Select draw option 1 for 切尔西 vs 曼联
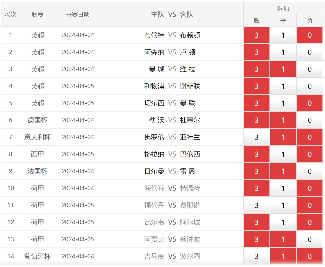The height and width of the screenshot is (267, 325). tap(283, 103)
